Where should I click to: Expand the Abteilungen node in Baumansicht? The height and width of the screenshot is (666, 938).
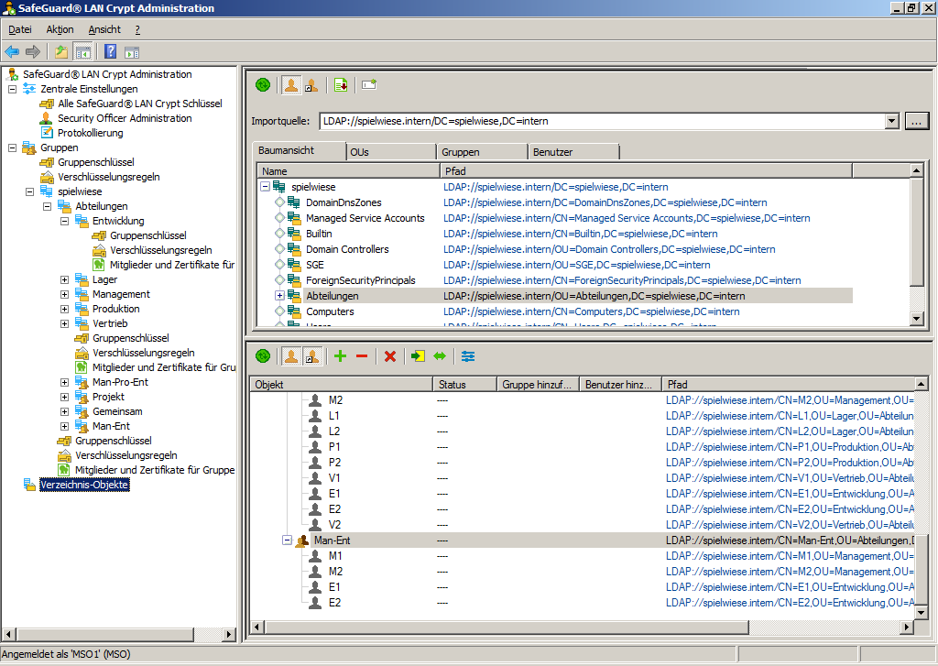tap(280, 296)
